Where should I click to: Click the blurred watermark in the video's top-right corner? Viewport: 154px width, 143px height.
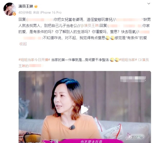tap(133, 79)
